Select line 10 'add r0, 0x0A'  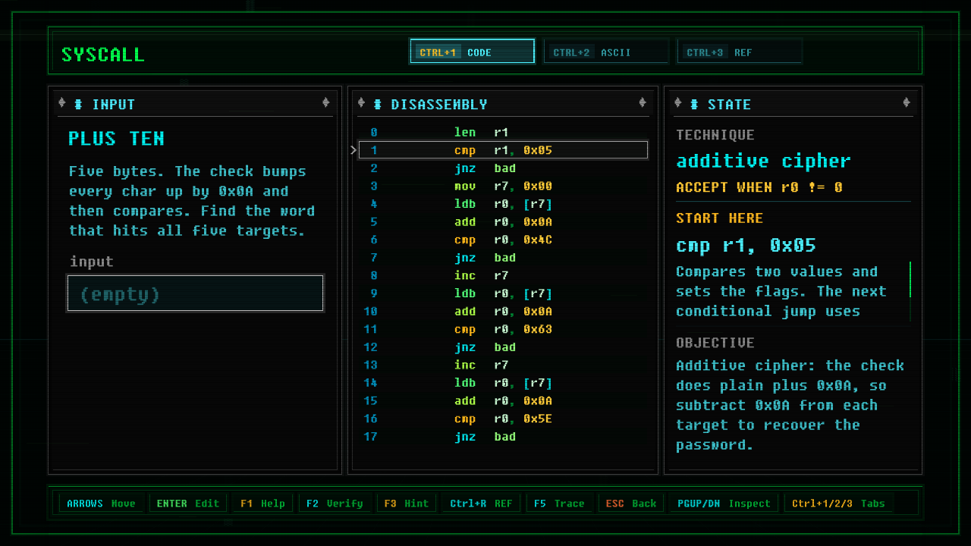503,312
